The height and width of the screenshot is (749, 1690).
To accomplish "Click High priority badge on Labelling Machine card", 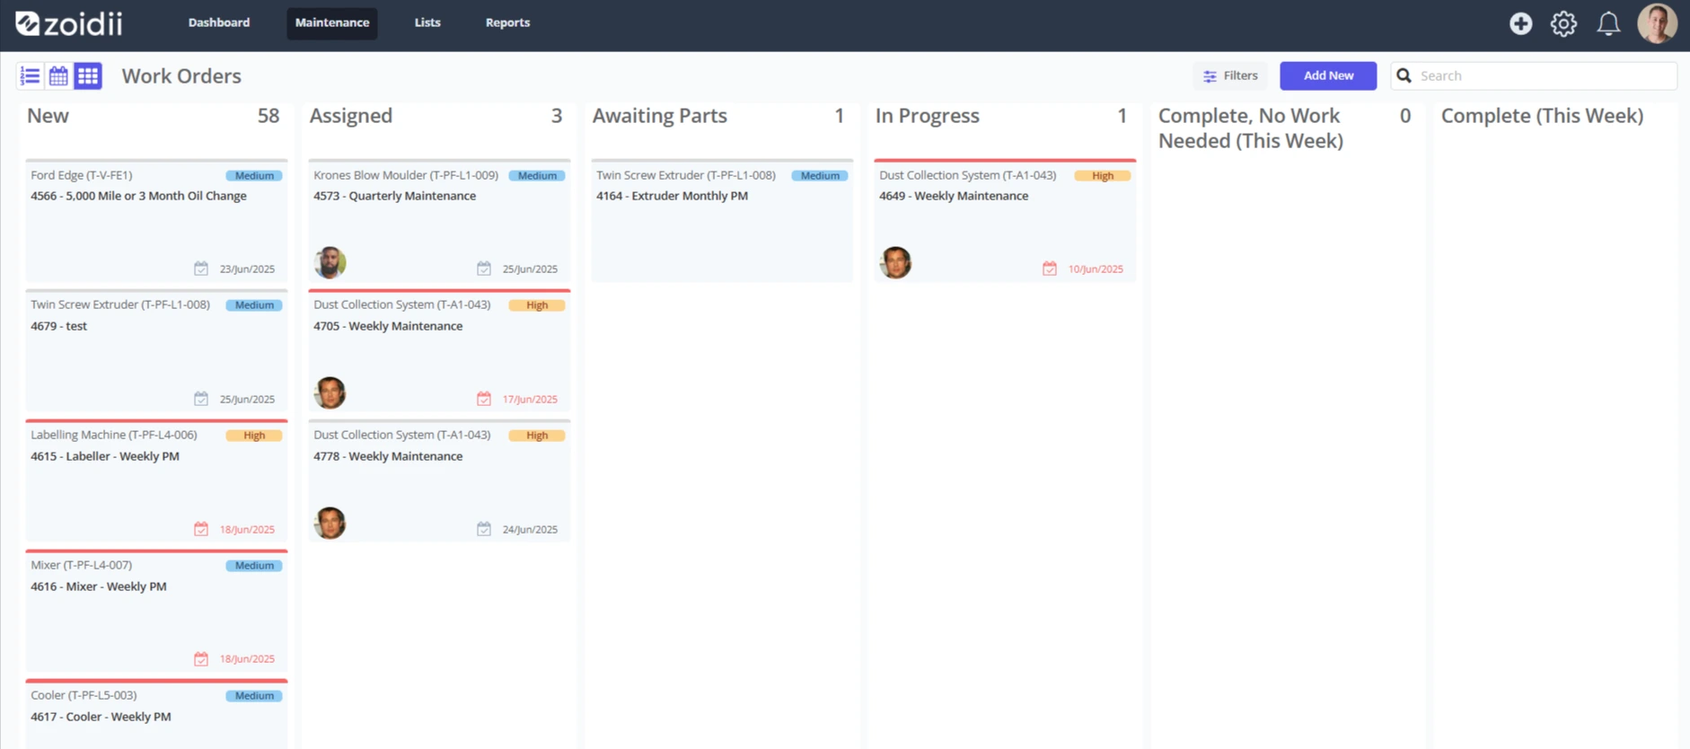I will click(x=254, y=436).
